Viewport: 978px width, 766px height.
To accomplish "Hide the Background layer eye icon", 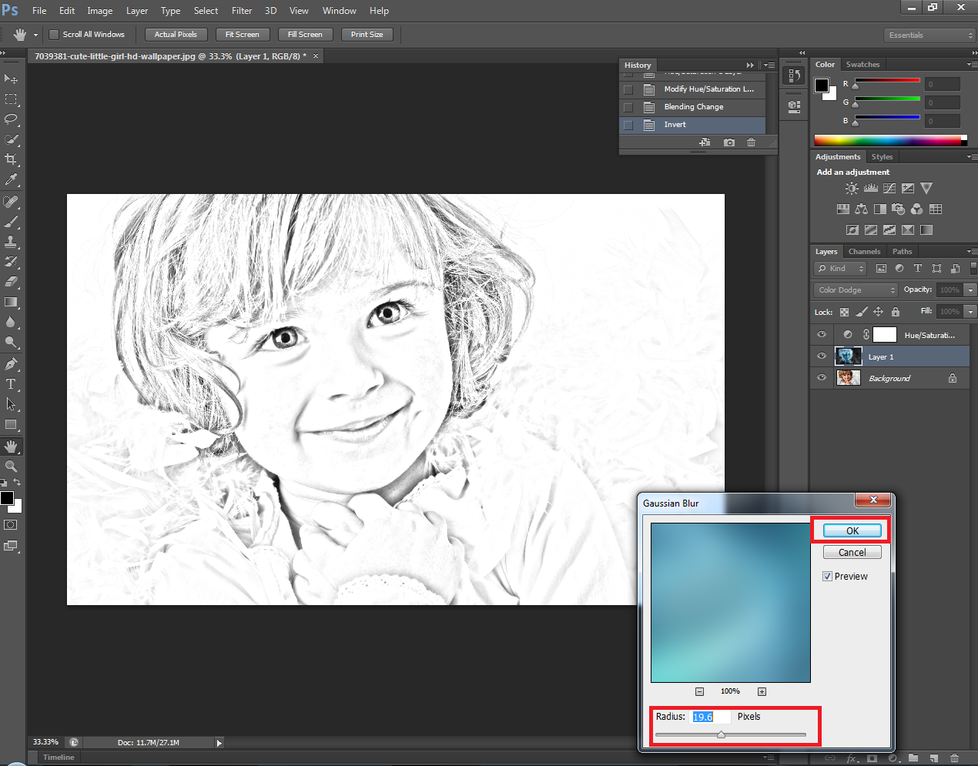I will 822,378.
